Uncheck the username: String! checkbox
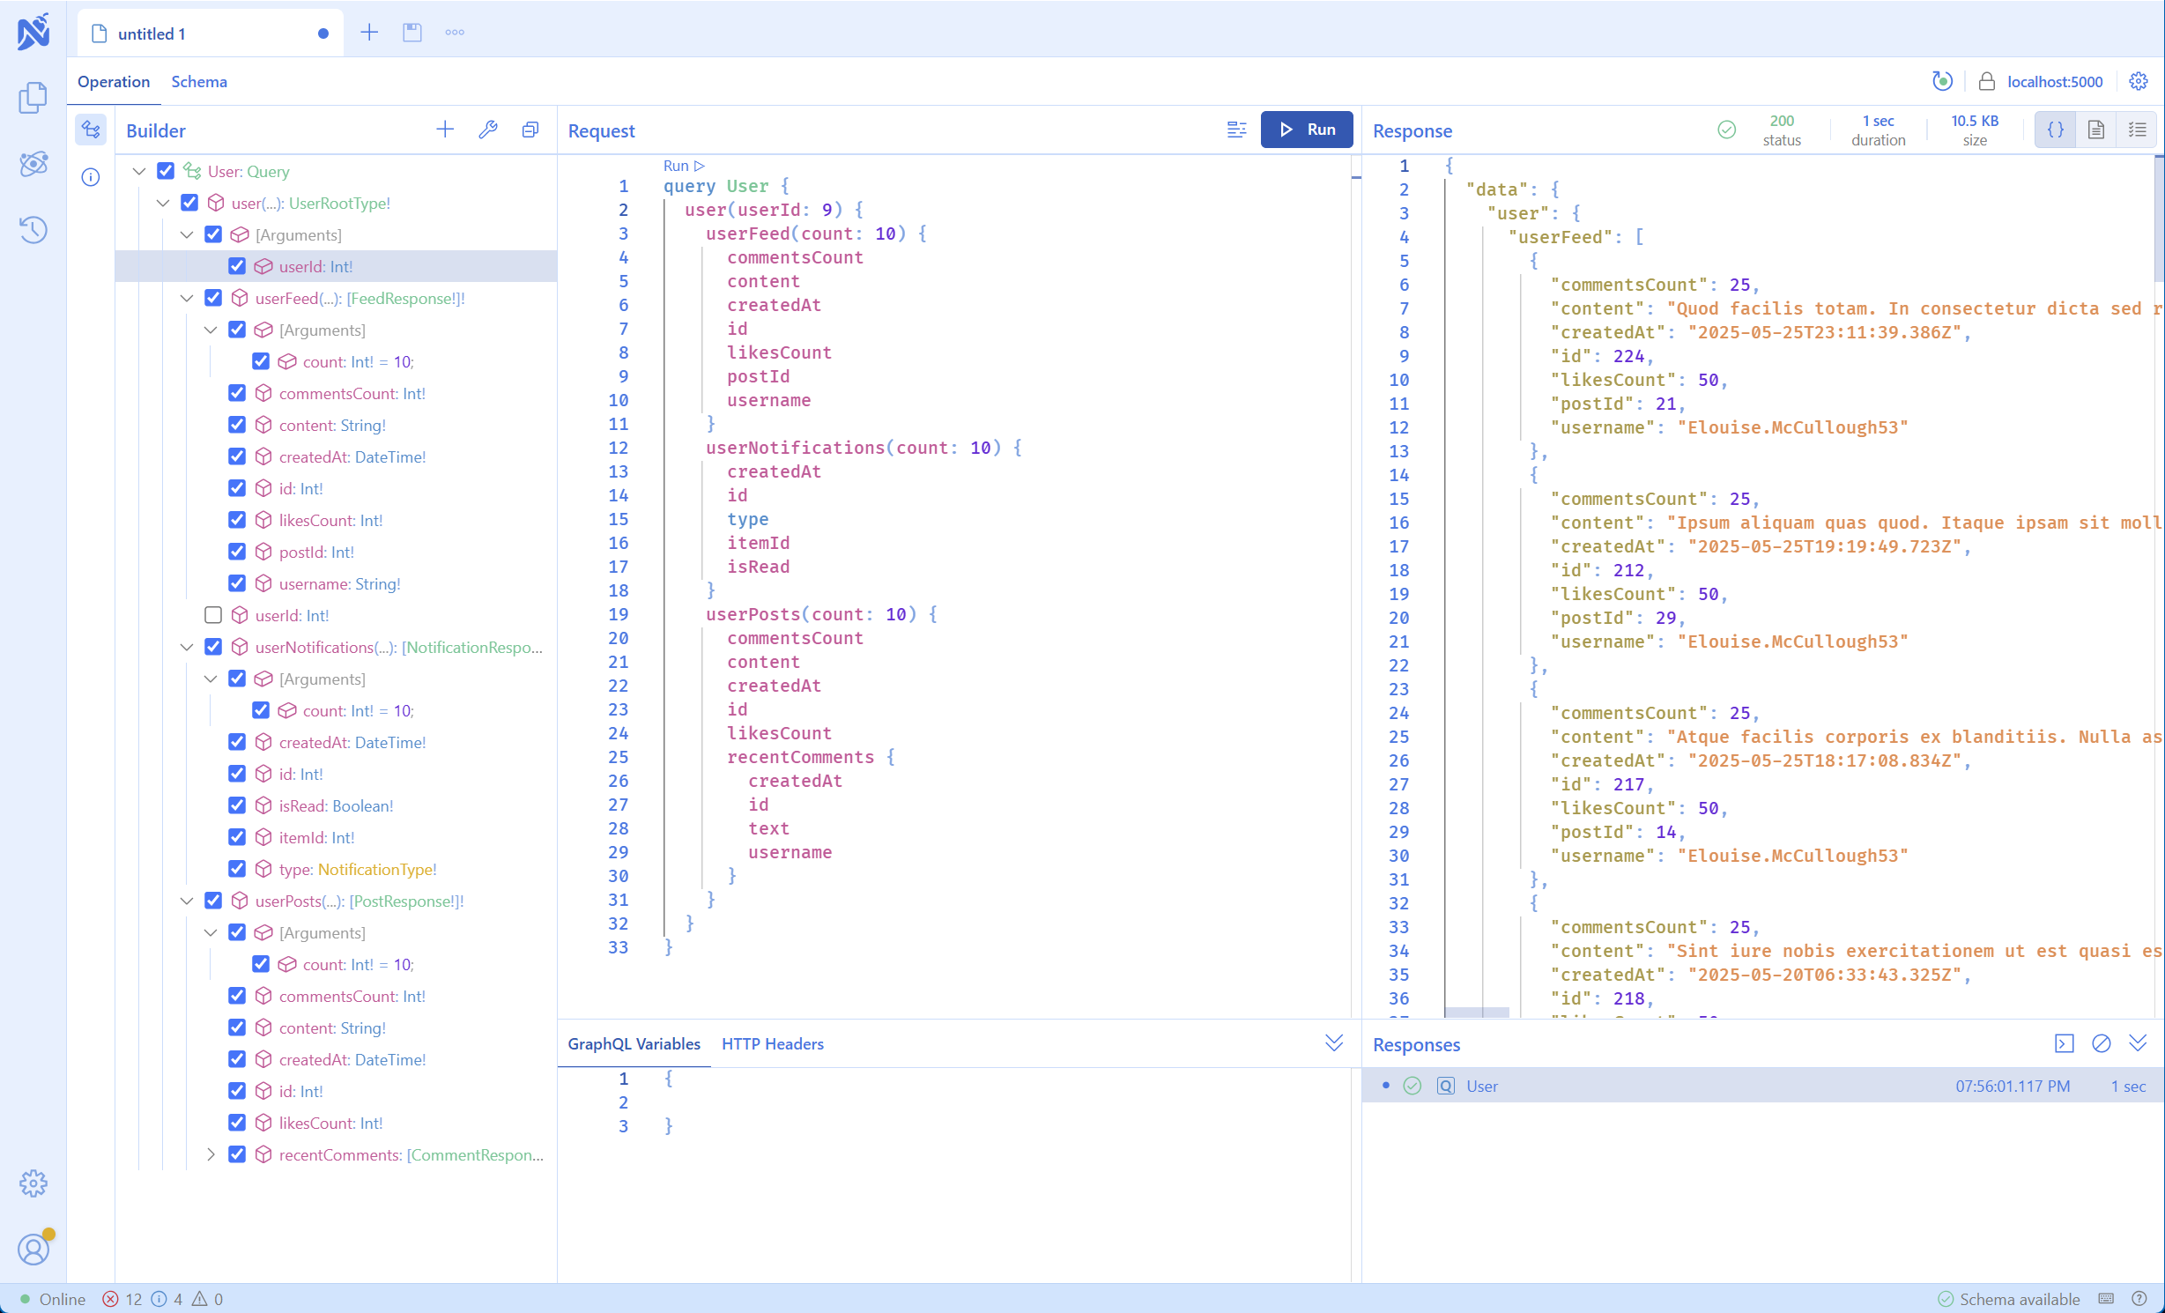The image size is (2165, 1313). [x=237, y=583]
